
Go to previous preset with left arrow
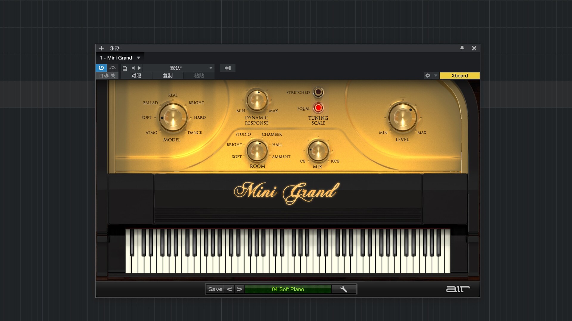pos(133,68)
